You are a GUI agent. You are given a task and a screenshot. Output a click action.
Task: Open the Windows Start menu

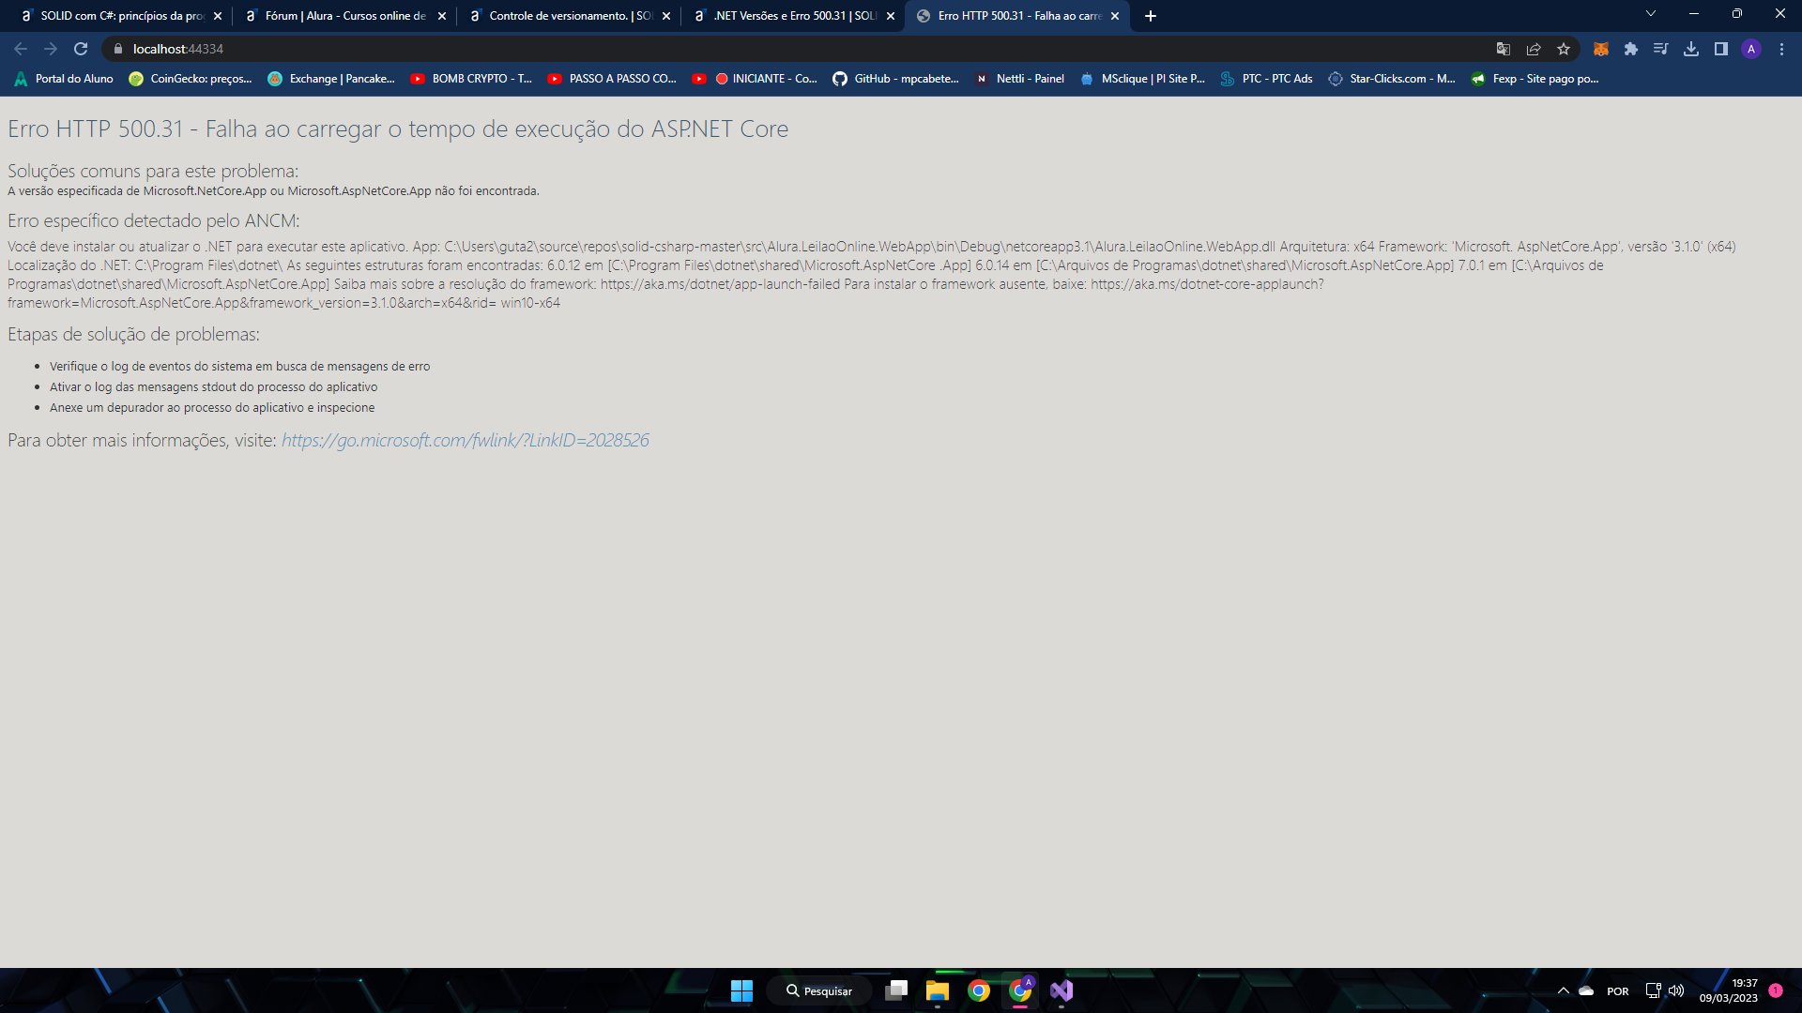(x=741, y=990)
